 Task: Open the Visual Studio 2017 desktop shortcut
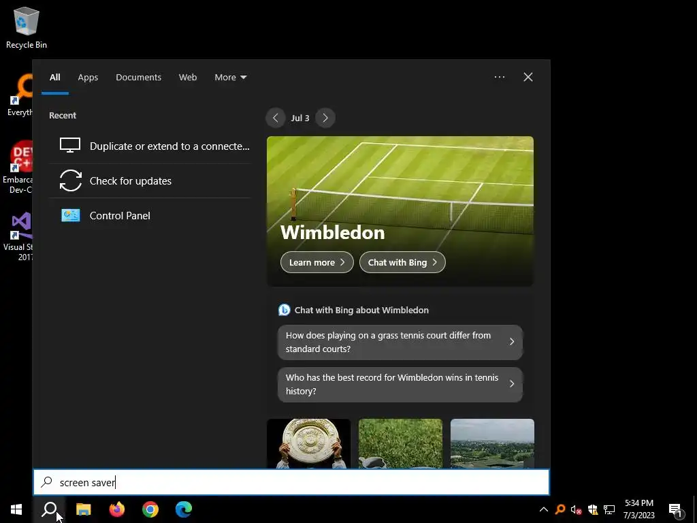[x=18, y=236]
